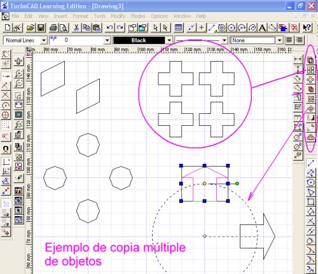Select the Line tool in top toolbar
318x274 pixels.
click(x=211, y=27)
